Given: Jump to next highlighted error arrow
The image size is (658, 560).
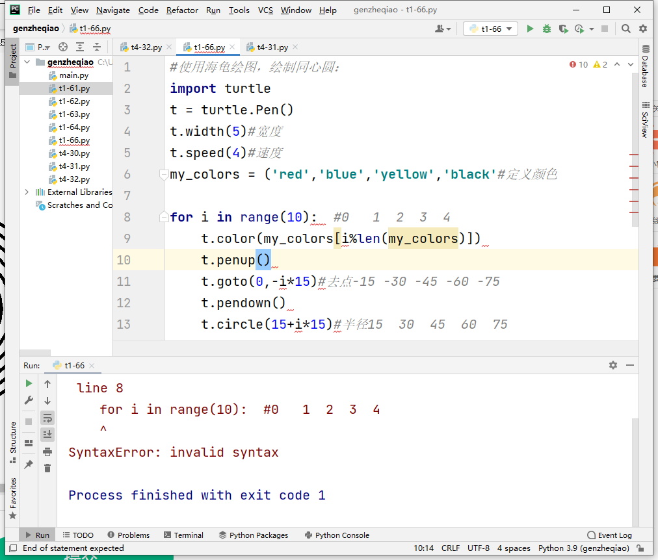Looking at the screenshot, I should pyautogui.click(x=630, y=64).
